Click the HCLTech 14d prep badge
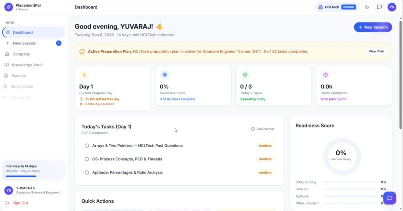Viewport: 403px width, 211px height. pyautogui.click(x=337, y=7)
